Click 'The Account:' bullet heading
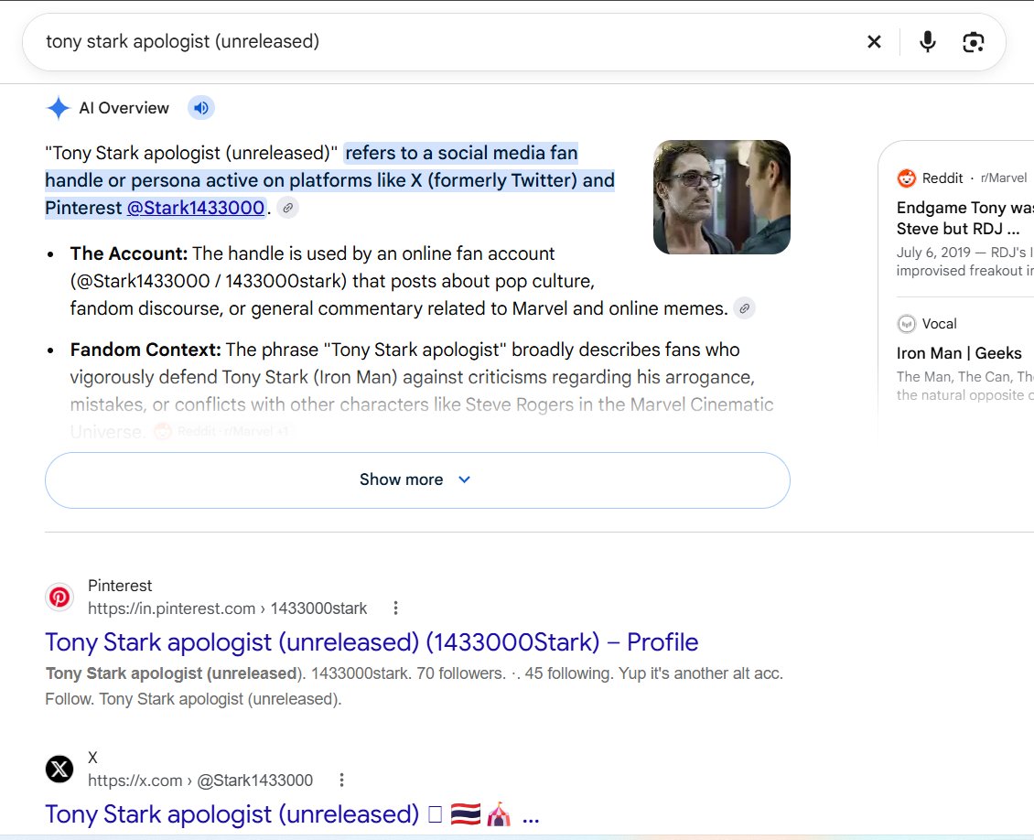The height and width of the screenshot is (840, 1034). click(x=129, y=253)
